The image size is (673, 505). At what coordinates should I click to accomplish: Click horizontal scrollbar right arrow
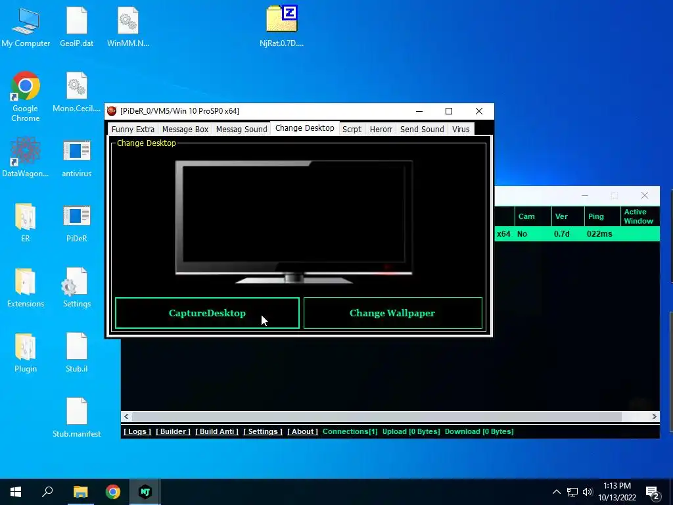654,416
